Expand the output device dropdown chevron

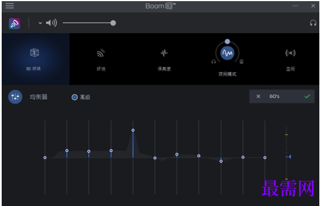[40, 23]
